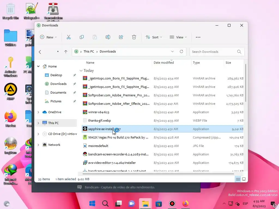Image resolution: width=279 pixels, height=209 pixels.
Task: Open the Utilities folder on desktop
Action: click(11, 38)
